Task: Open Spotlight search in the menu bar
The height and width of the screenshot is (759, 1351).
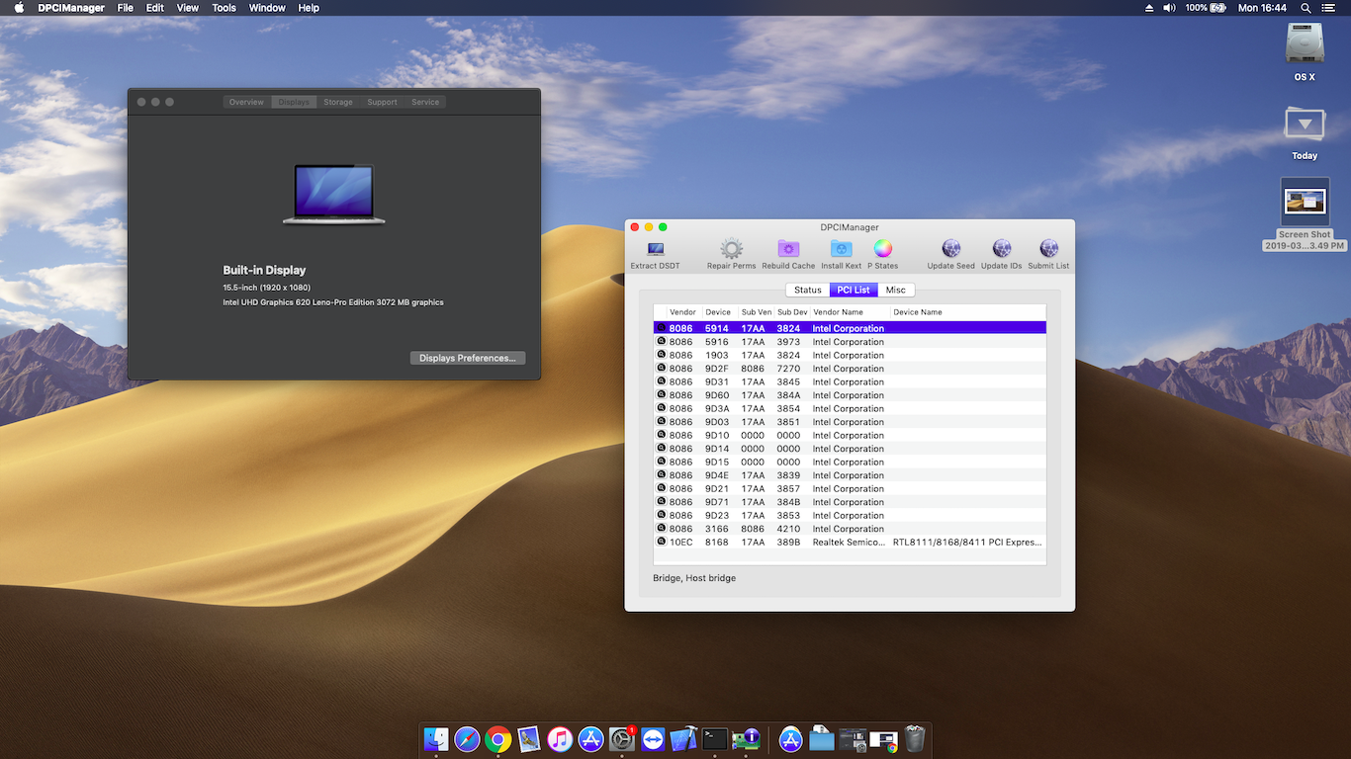Action: 1306,8
